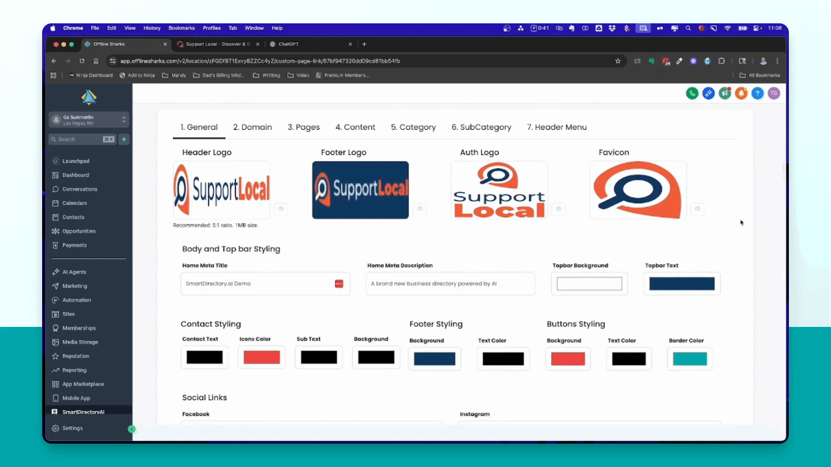Click the upload icon beside Header Logo
The image size is (831, 467).
(281, 209)
